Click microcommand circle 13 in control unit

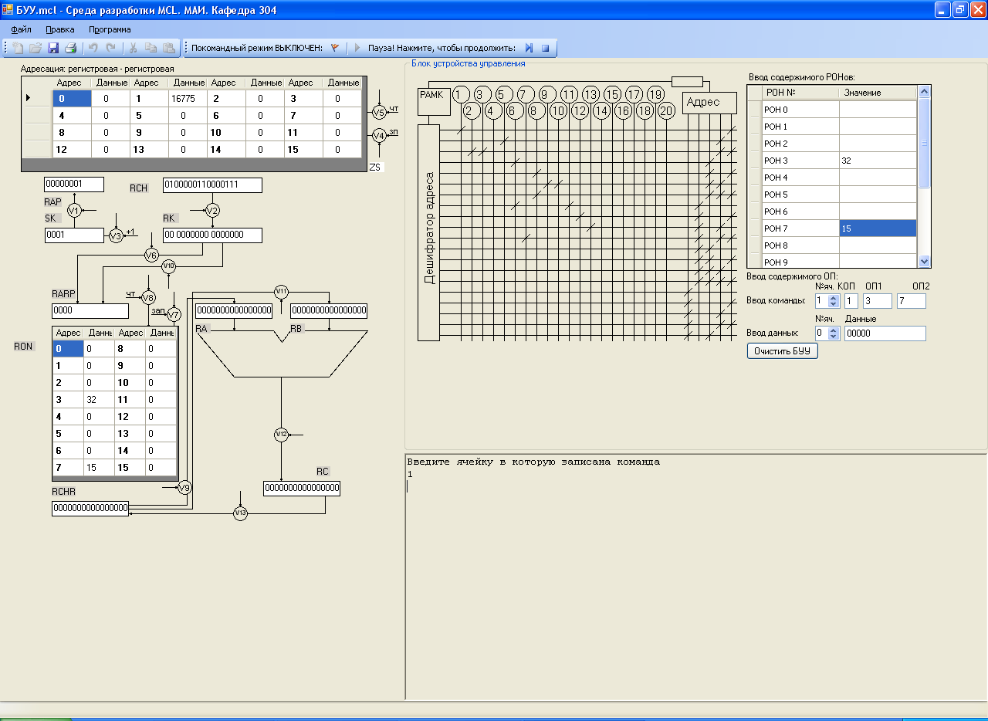point(590,94)
